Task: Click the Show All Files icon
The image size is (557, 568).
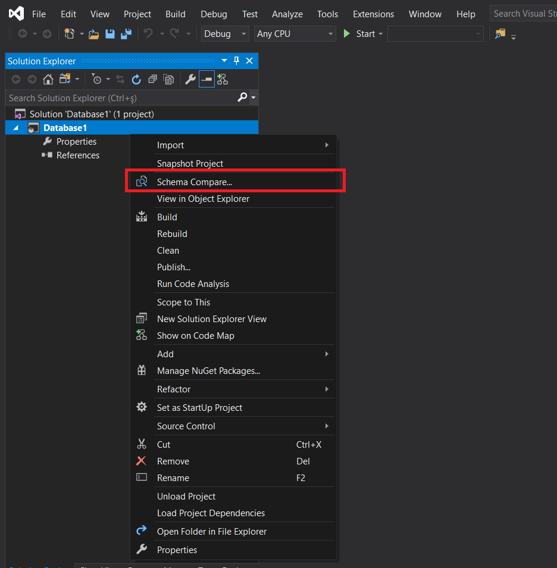Action: pos(168,79)
